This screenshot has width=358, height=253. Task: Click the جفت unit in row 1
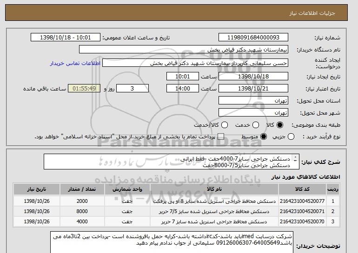pyautogui.click(x=127, y=201)
